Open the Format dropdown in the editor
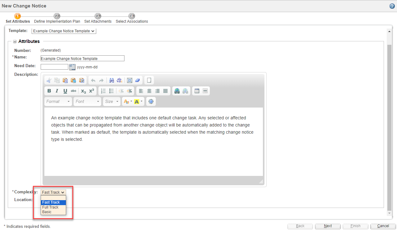 (58, 101)
